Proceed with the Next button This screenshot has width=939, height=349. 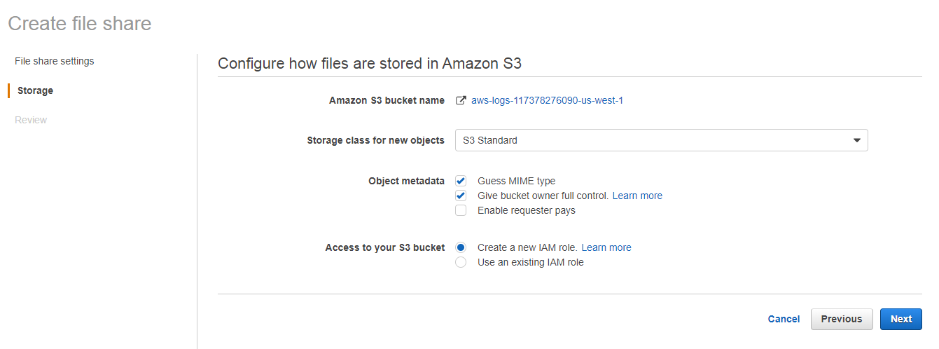coord(900,319)
